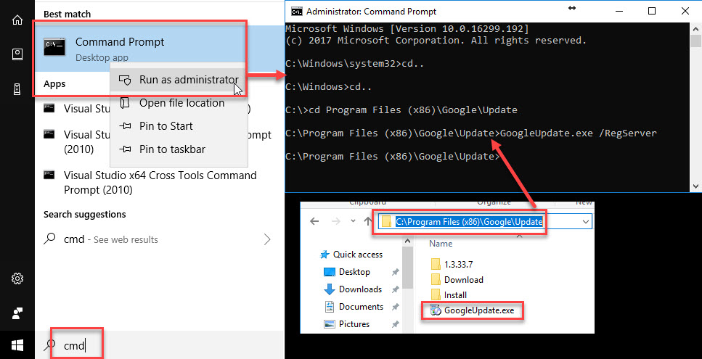Select the Download folder

click(457, 280)
